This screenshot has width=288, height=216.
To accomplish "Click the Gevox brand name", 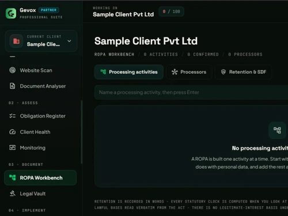I will pyautogui.click(x=28, y=10).
